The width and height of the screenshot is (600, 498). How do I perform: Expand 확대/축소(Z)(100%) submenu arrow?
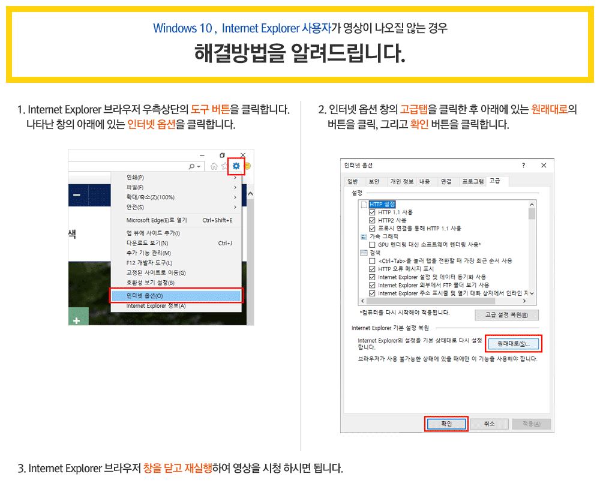point(235,197)
